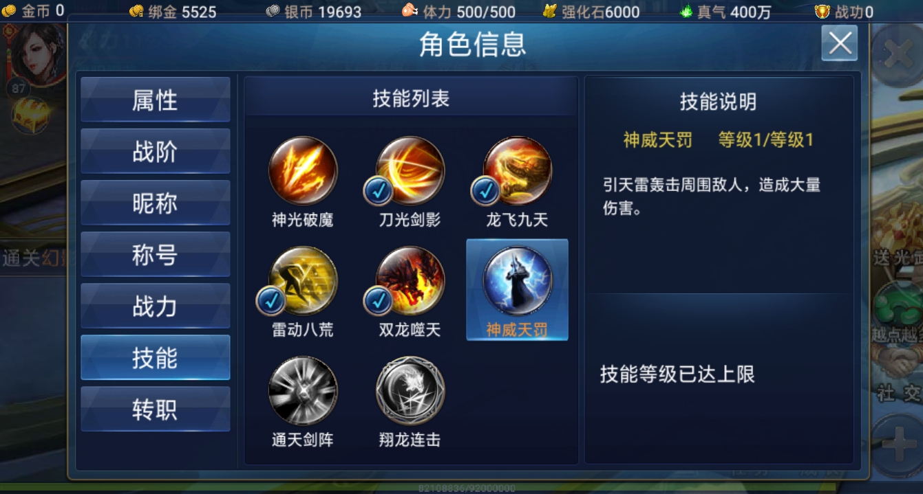This screenshot has height=494, width=923.
Task: Open the 战力 tab
Action: 156,306
